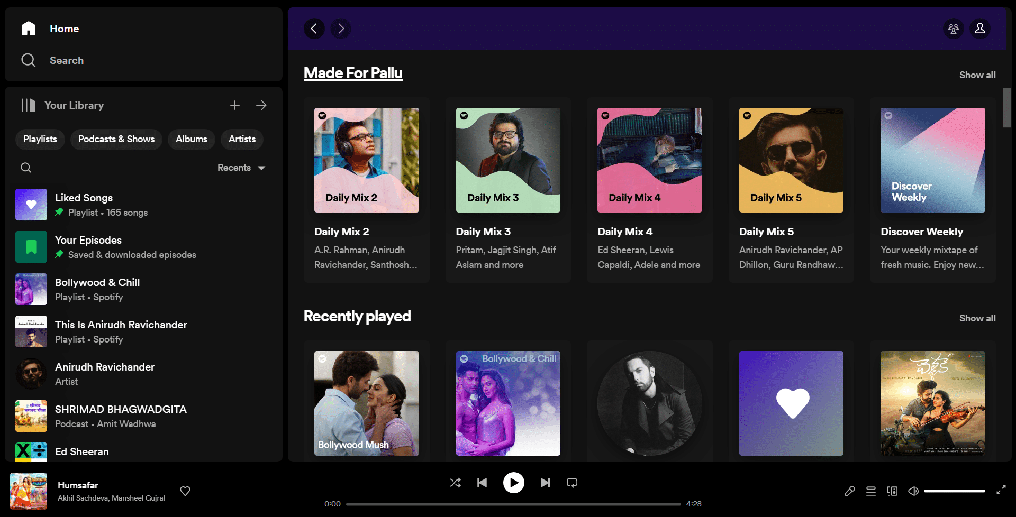1016x517 pixels.
Task: Select the Albums filter chip
Action: pos(191,139)
